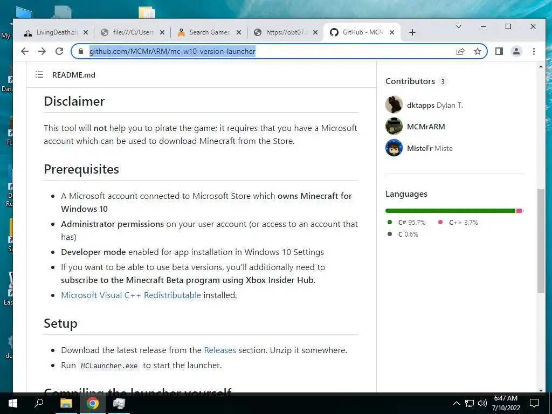This screenshot has width=552, height=414.
Task: Add a new tab with plus button
Action: [x=412, y=32]
